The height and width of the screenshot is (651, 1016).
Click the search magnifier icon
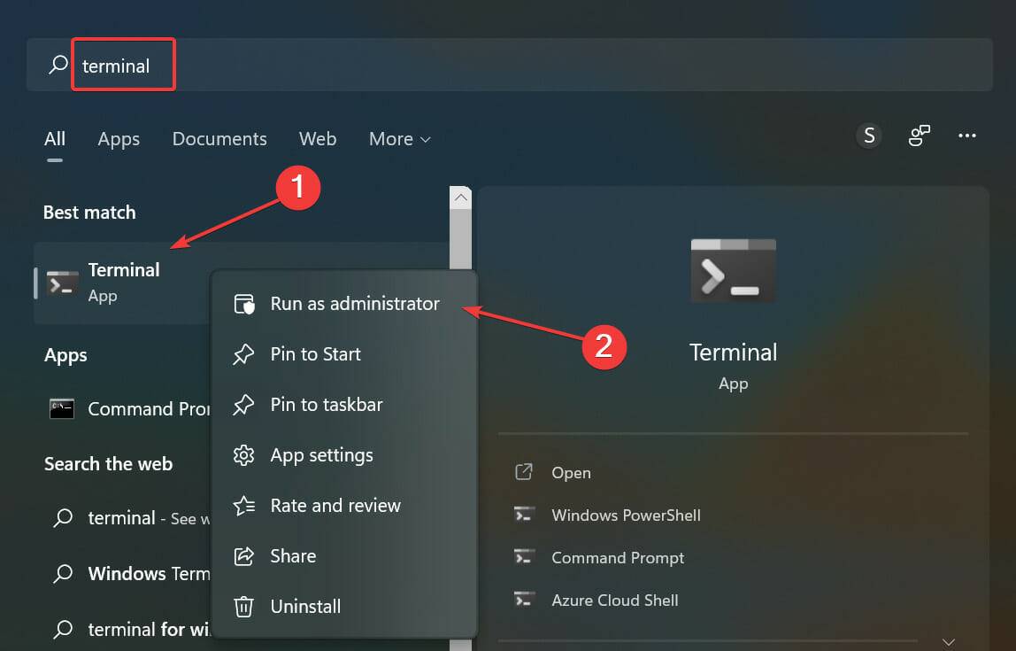[x=57, y=65]
